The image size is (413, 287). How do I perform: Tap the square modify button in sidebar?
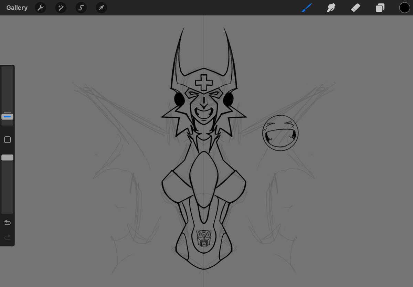tap(7, 140)
